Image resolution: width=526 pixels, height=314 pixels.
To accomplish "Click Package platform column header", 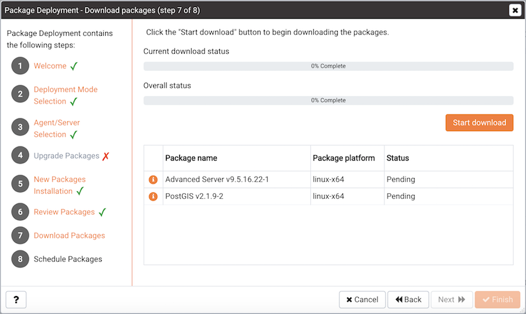I will coord(347,158).
